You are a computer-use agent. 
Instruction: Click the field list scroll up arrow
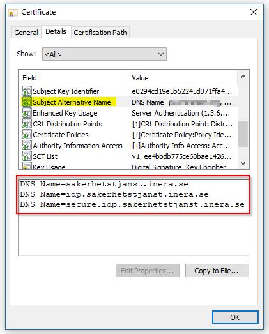coord(243,76)
